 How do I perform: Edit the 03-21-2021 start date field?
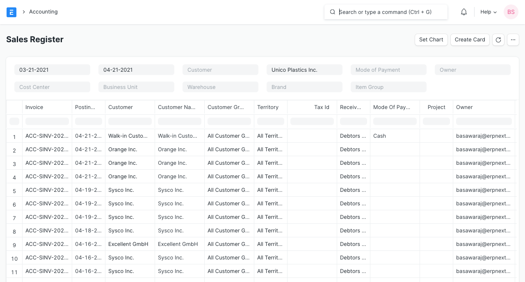[x=52, y=70]
